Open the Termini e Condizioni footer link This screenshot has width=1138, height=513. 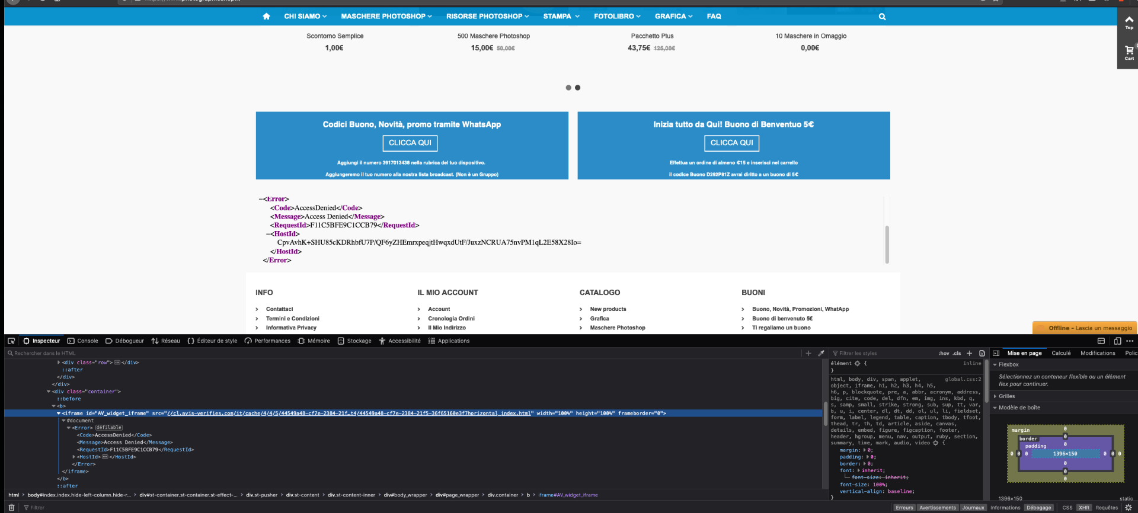click(292, 319)
